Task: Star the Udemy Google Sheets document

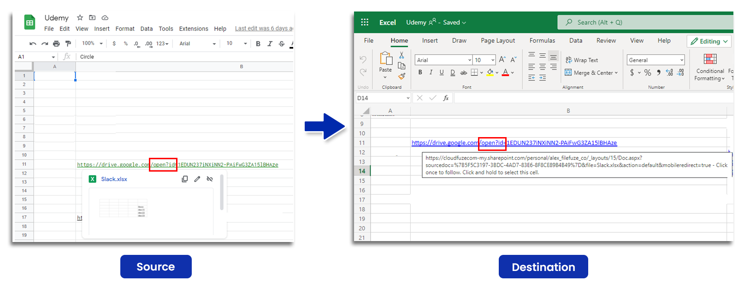Action: [80, 17]
